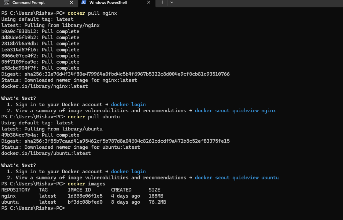Click layer '1e5314d67f16: Pull complete'
The image size is (343, 220).
tap(40, 50)
